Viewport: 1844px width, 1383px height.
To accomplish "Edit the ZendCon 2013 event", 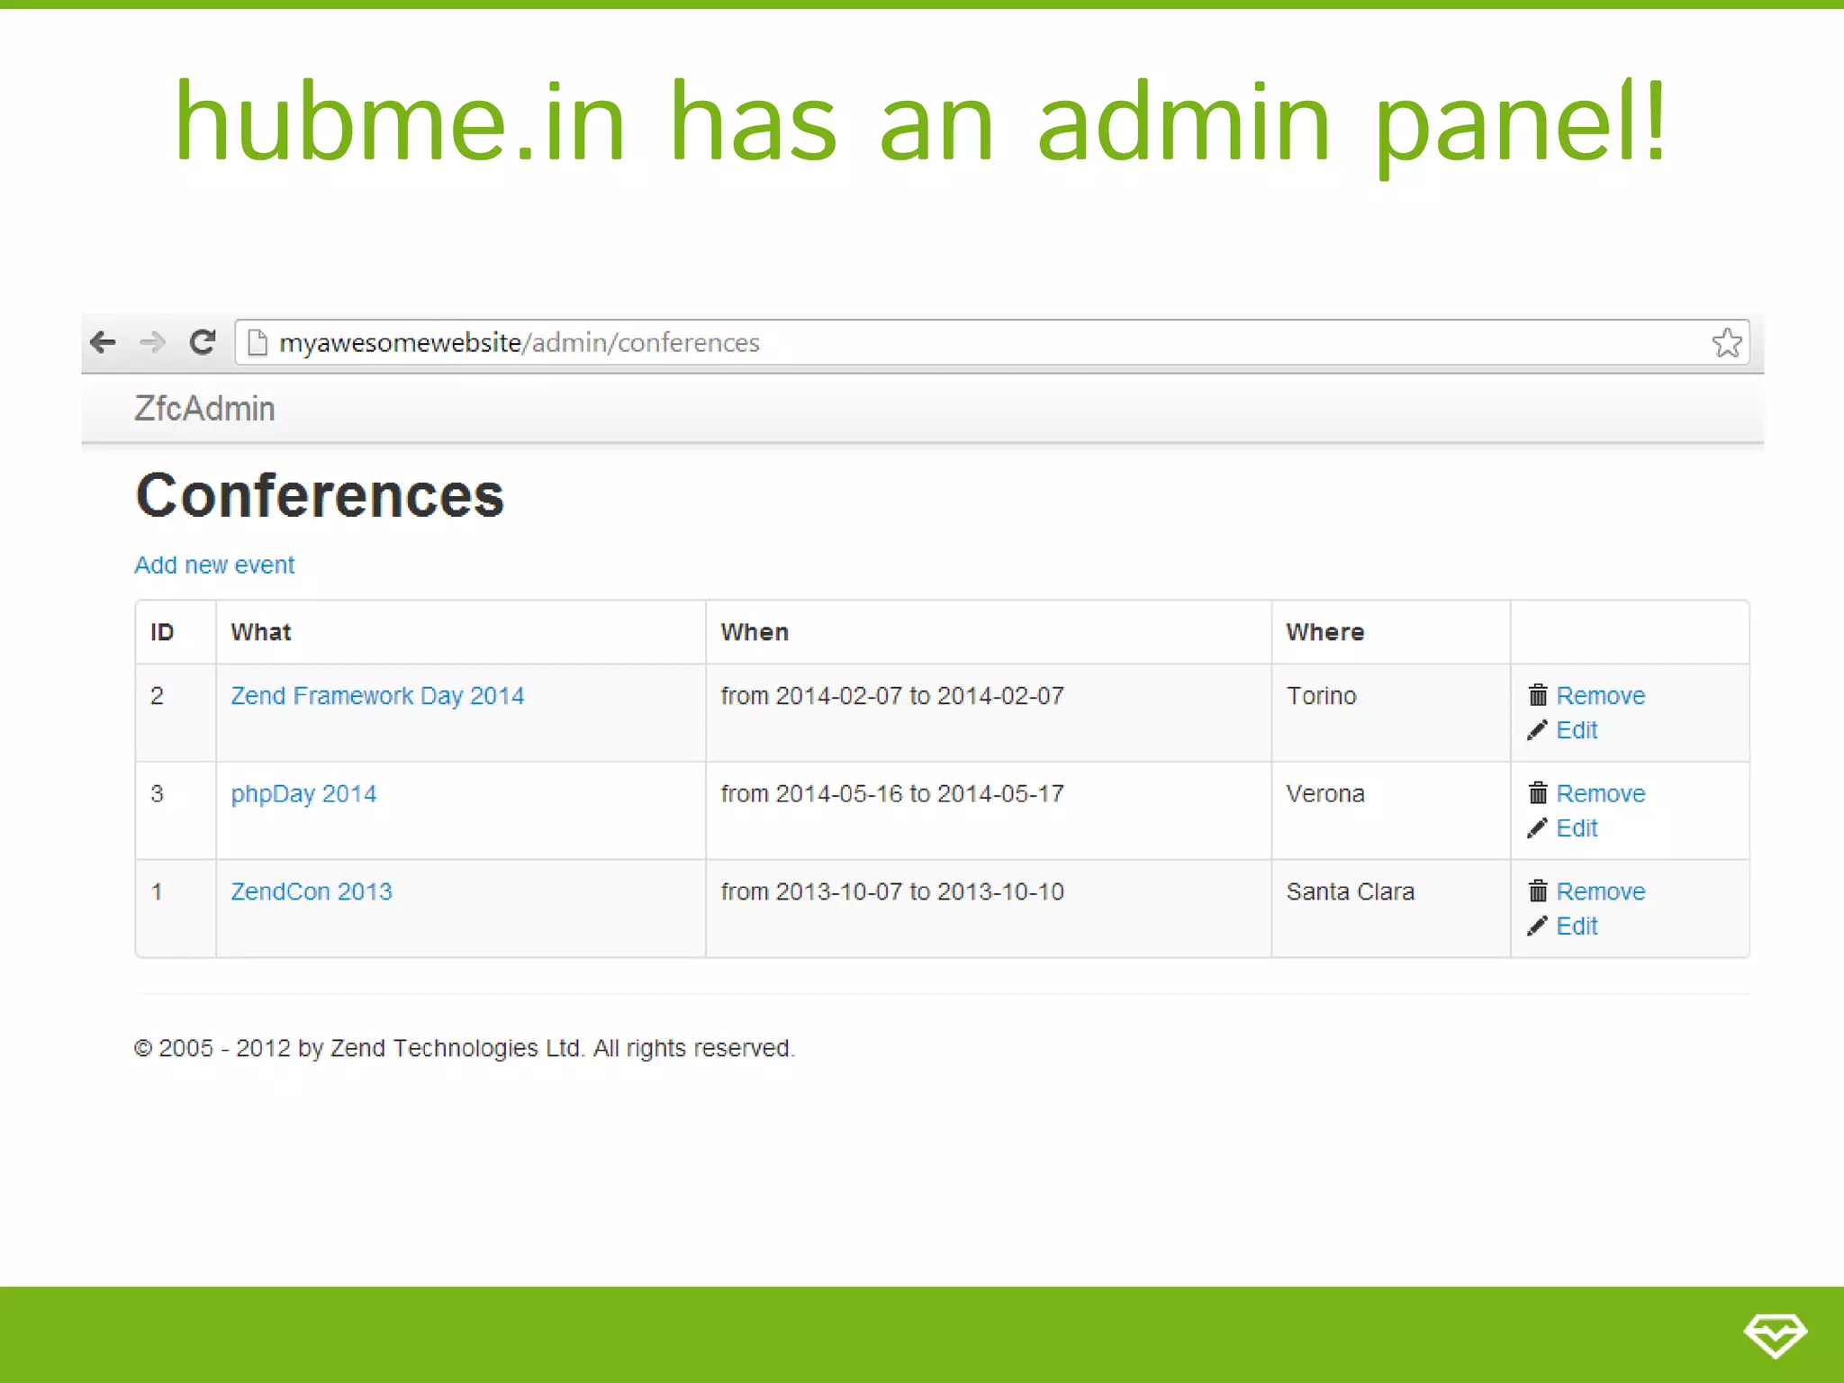I will click(x=1577, y=927).
